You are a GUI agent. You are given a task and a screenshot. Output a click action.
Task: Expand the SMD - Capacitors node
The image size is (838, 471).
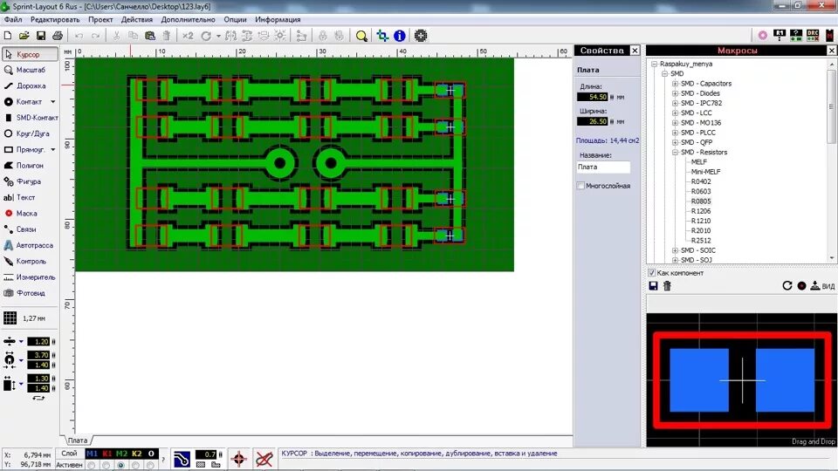tap(675, 84)
